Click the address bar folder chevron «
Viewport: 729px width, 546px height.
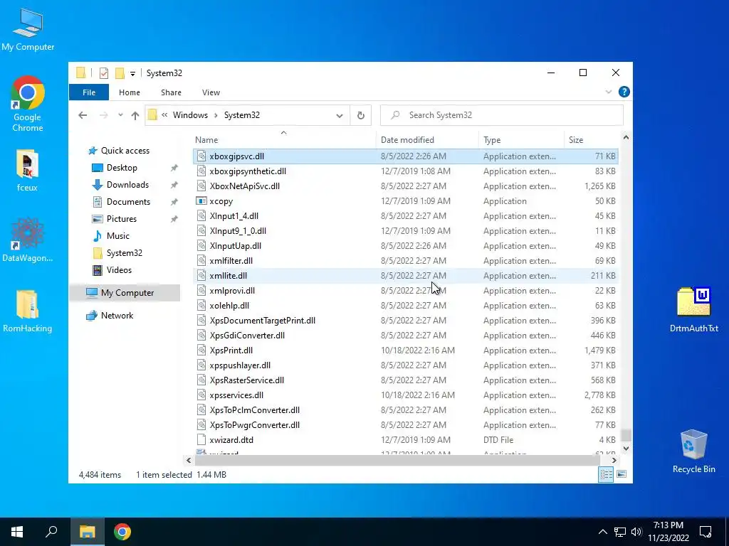click(x=164, y=115)
